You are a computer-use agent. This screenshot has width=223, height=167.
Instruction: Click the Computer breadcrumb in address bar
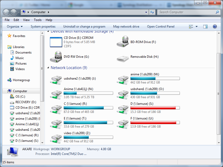pos(38,12)
